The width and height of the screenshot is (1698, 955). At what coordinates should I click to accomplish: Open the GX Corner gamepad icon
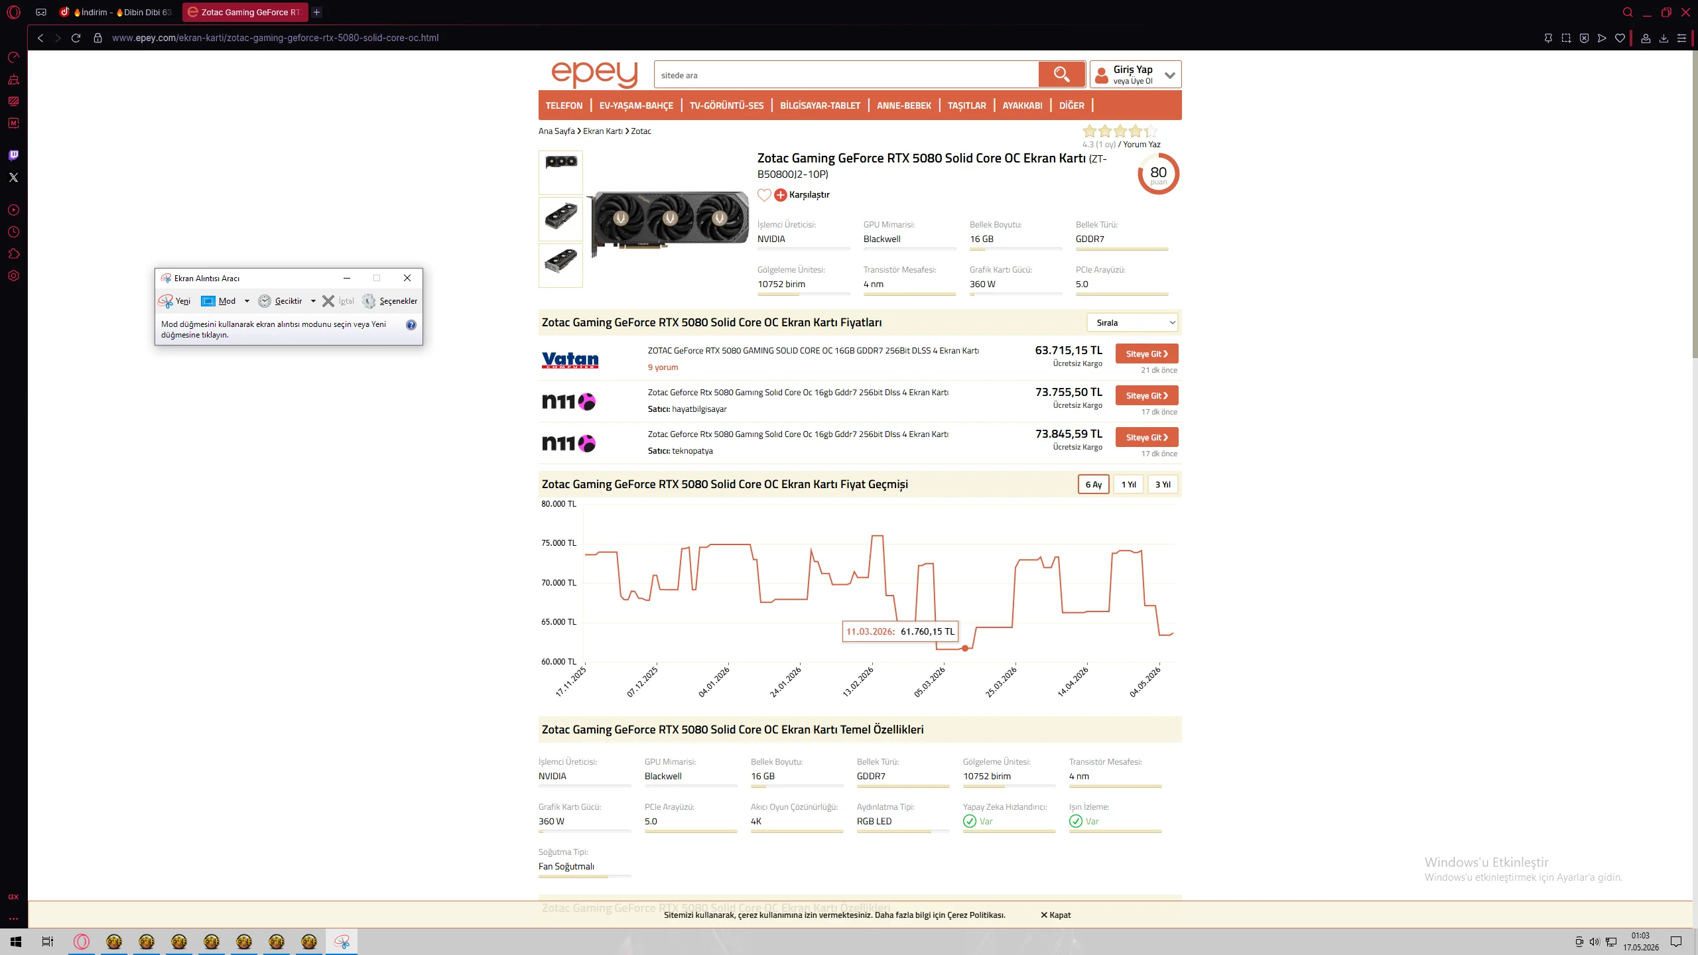tap(41, 12)
